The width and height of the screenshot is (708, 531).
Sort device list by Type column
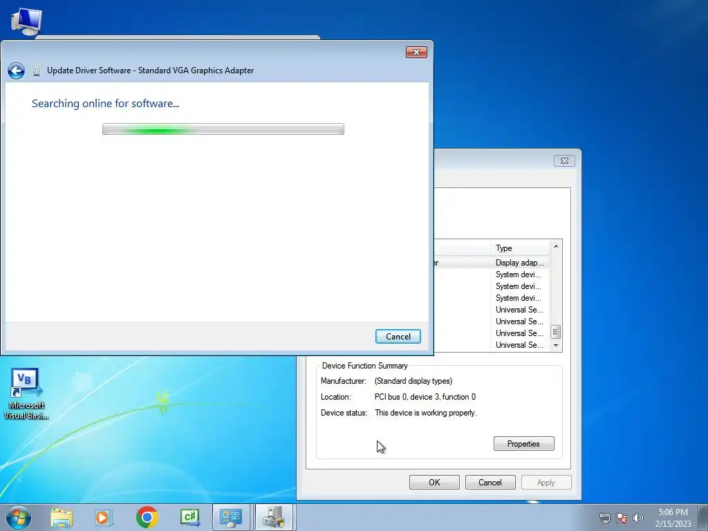point(520,248)
